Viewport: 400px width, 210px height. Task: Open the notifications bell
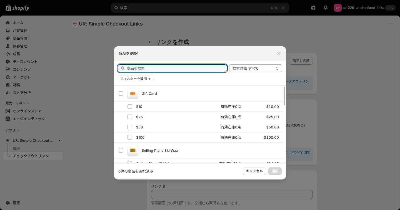(x=326, y=8)
